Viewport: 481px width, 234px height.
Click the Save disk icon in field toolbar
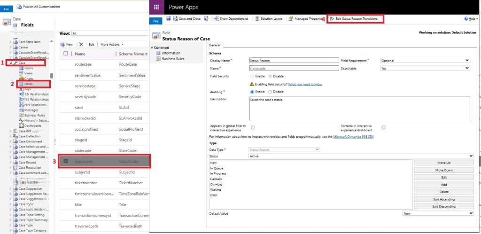click(x=168, y=19)
